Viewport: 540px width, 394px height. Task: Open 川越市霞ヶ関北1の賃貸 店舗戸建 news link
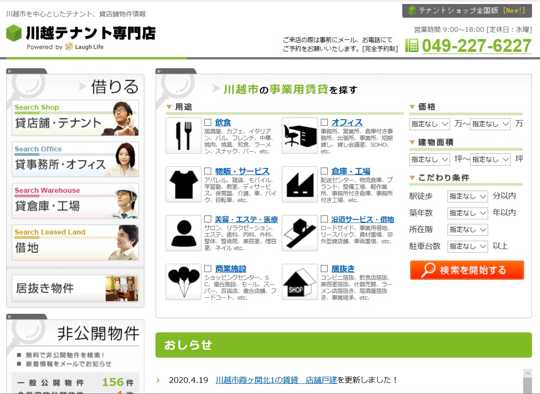coord(276,380)
